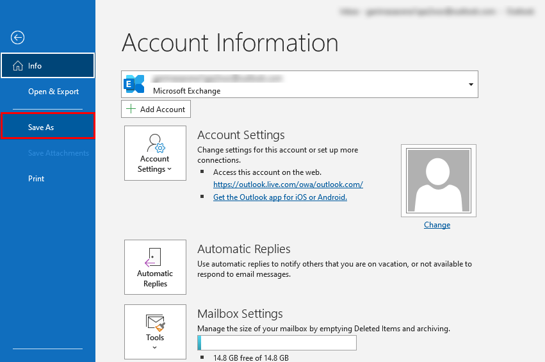Click the door-arrow Automatic Replies icon

(153, 258)
